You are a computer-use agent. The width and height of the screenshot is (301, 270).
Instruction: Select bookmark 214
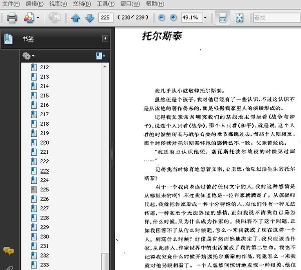[x=45, y=86]
